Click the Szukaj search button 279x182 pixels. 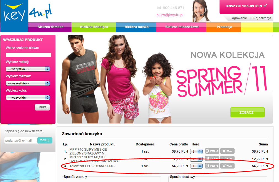point(42,107)
